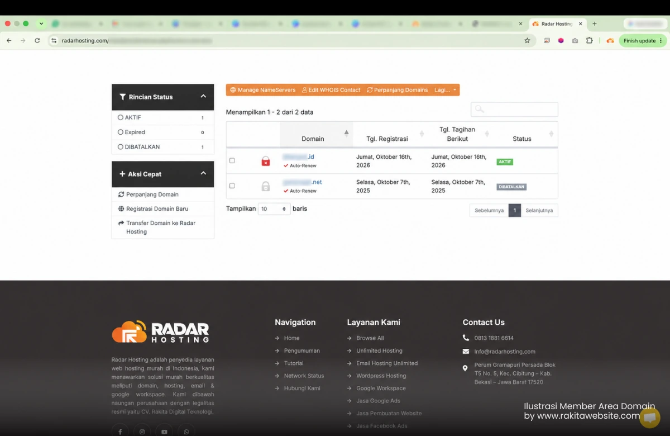Open the Lagi... dropdown menu
Screen dimensions: 670x436
446,90
